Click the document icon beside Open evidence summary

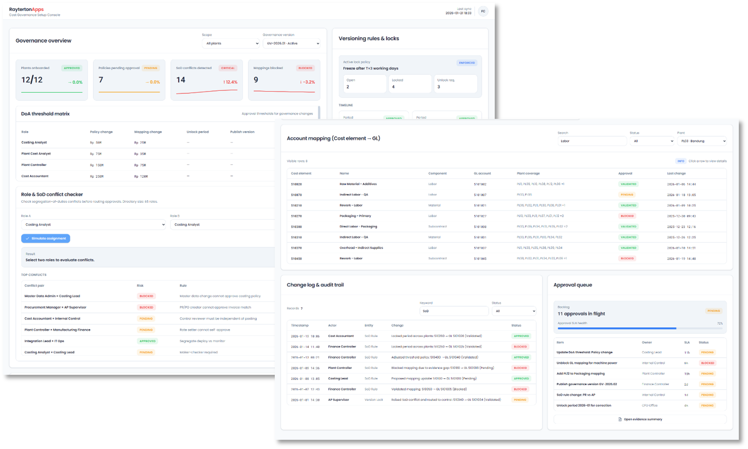pos(620,419)
